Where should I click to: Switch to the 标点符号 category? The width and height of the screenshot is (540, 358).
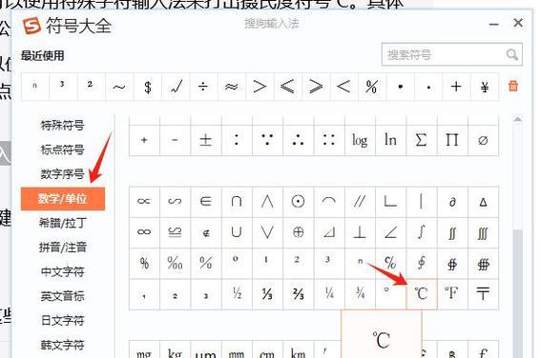point(62,149)
